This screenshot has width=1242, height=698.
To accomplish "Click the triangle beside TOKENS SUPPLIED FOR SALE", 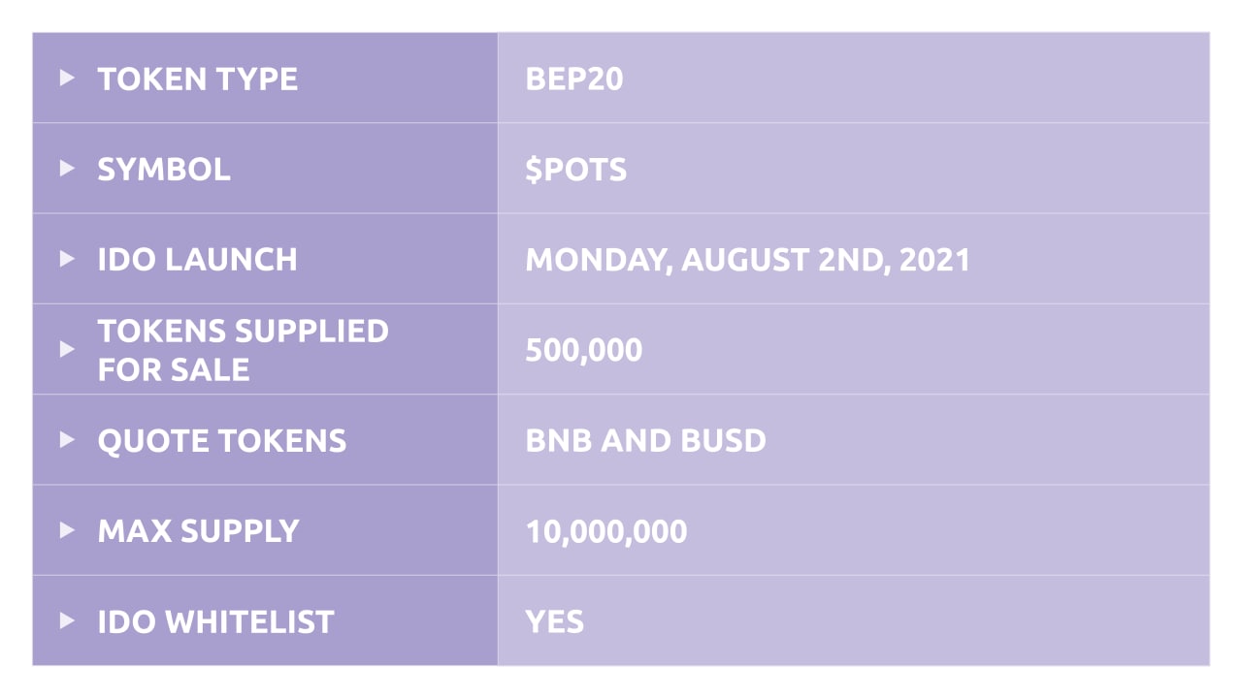I will [67, 349].
